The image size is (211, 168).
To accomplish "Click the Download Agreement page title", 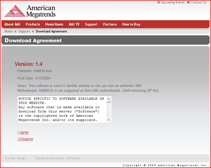I will (x=33, y=40).
